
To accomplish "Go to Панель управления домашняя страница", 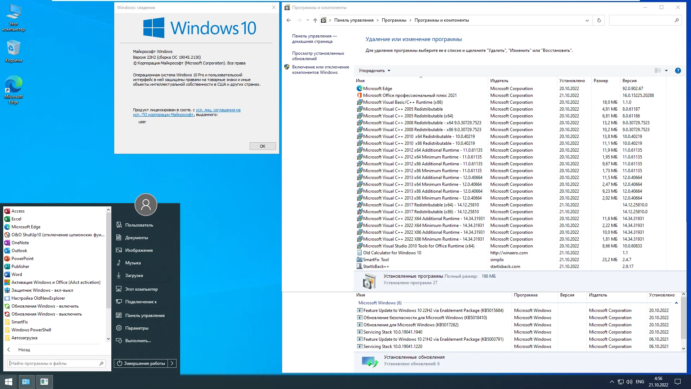I will [315, 39].
